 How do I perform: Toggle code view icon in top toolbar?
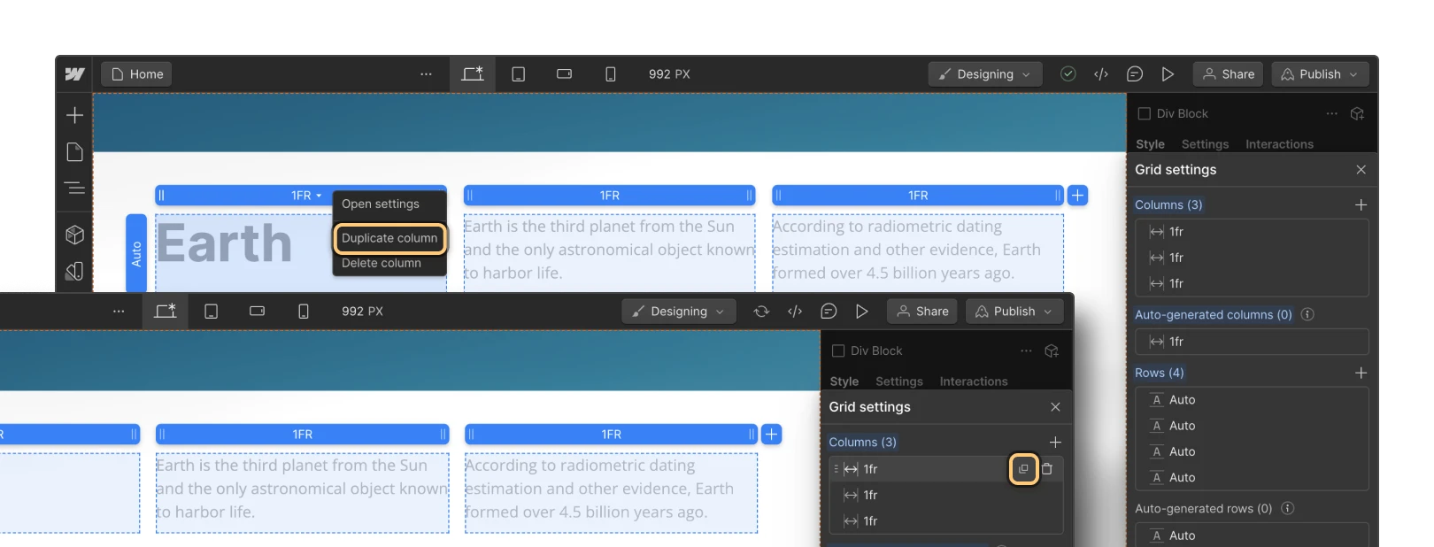point(1101,74)
